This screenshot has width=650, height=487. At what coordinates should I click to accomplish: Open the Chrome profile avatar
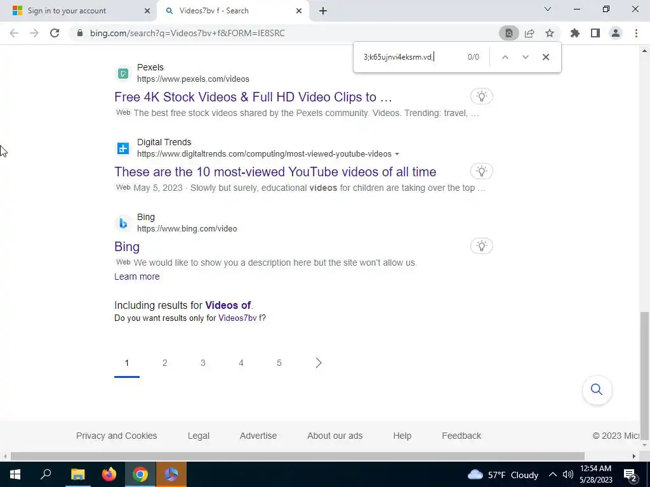616,33
